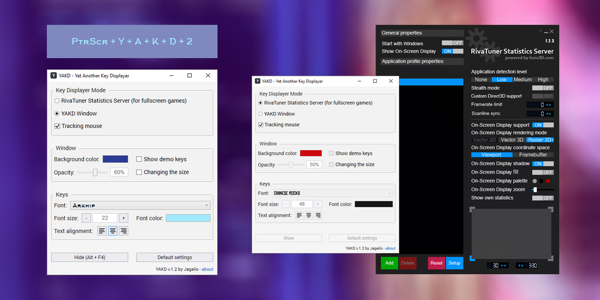Screen dimensions: 600x300
Task: Align text right in the Chinese Rocks YAKD window
Action: point(318,215)
